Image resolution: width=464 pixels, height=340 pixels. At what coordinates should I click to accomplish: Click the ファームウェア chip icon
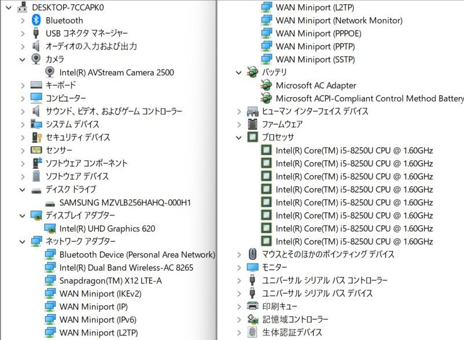point(252,124)
